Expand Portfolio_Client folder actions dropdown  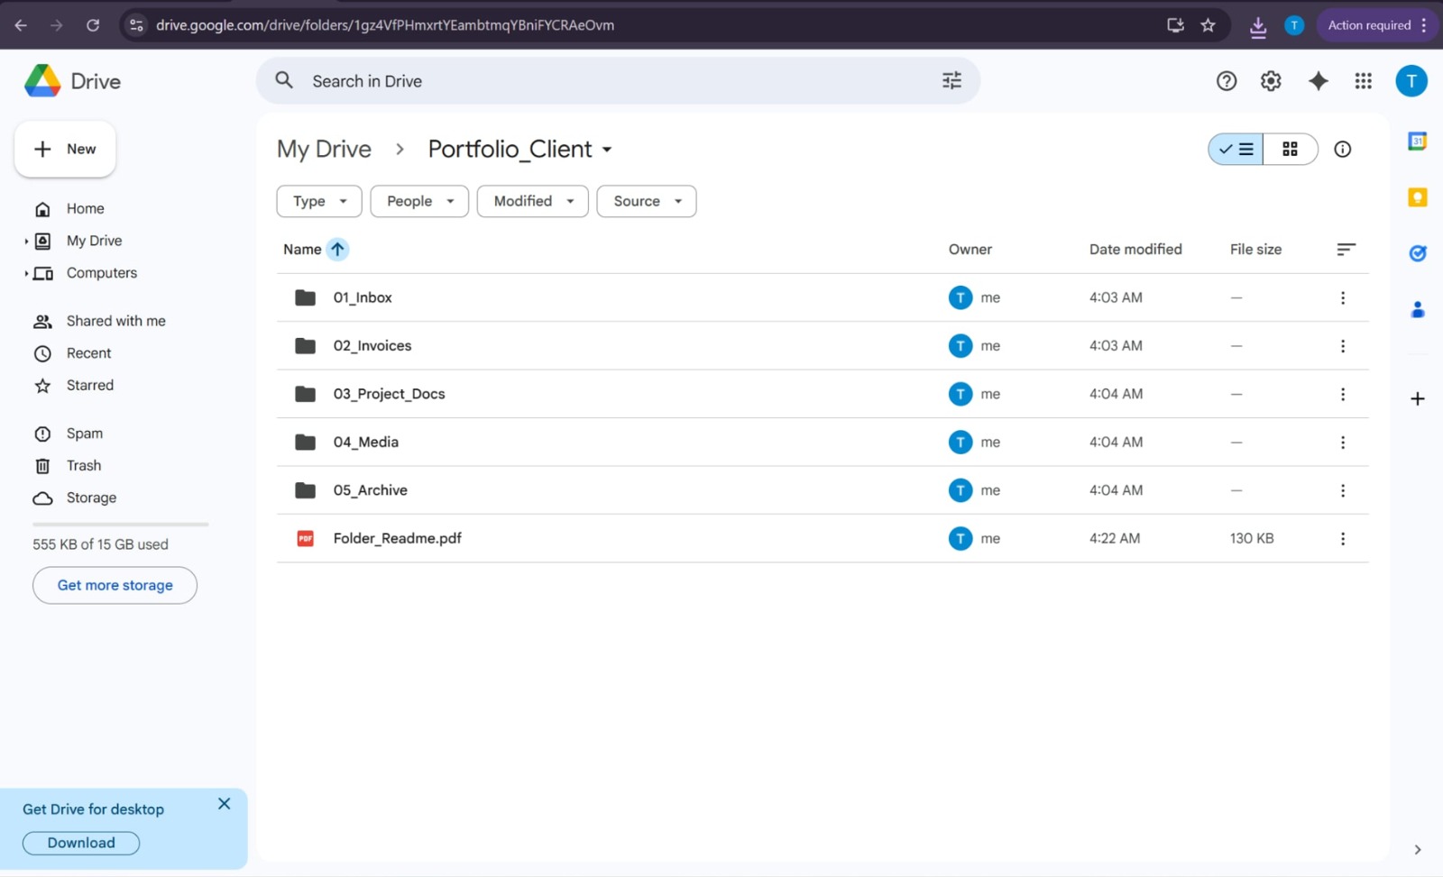tap(607, 150)
